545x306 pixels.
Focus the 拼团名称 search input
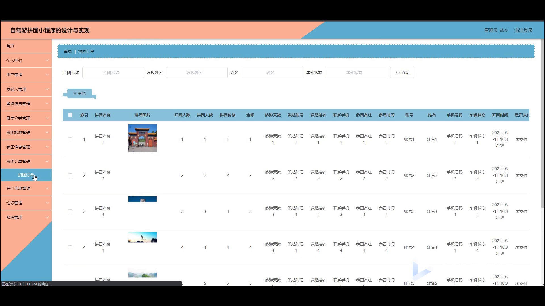pyautogui.click(x=113, y=73)
